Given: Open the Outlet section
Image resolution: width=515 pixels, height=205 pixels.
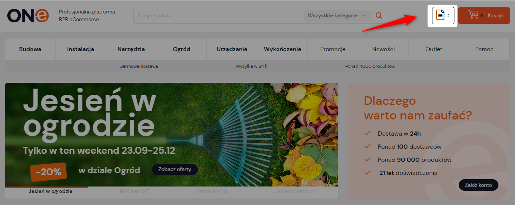Looking at the screenshot, I should coord(434,49).
